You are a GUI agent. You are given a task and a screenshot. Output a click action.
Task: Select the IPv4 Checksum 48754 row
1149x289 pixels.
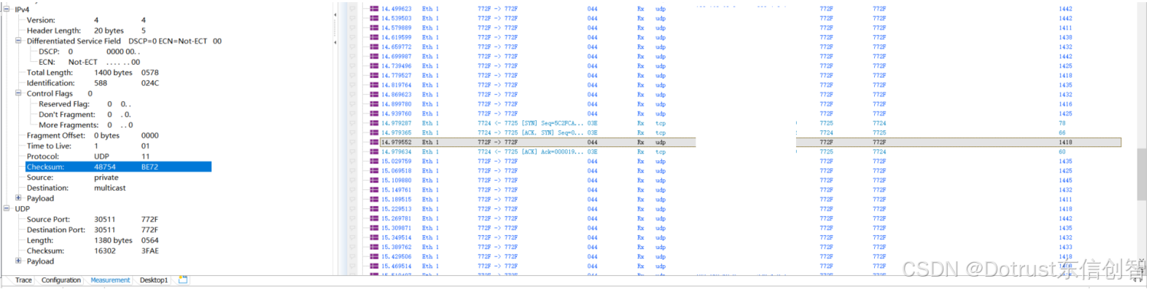118,167
